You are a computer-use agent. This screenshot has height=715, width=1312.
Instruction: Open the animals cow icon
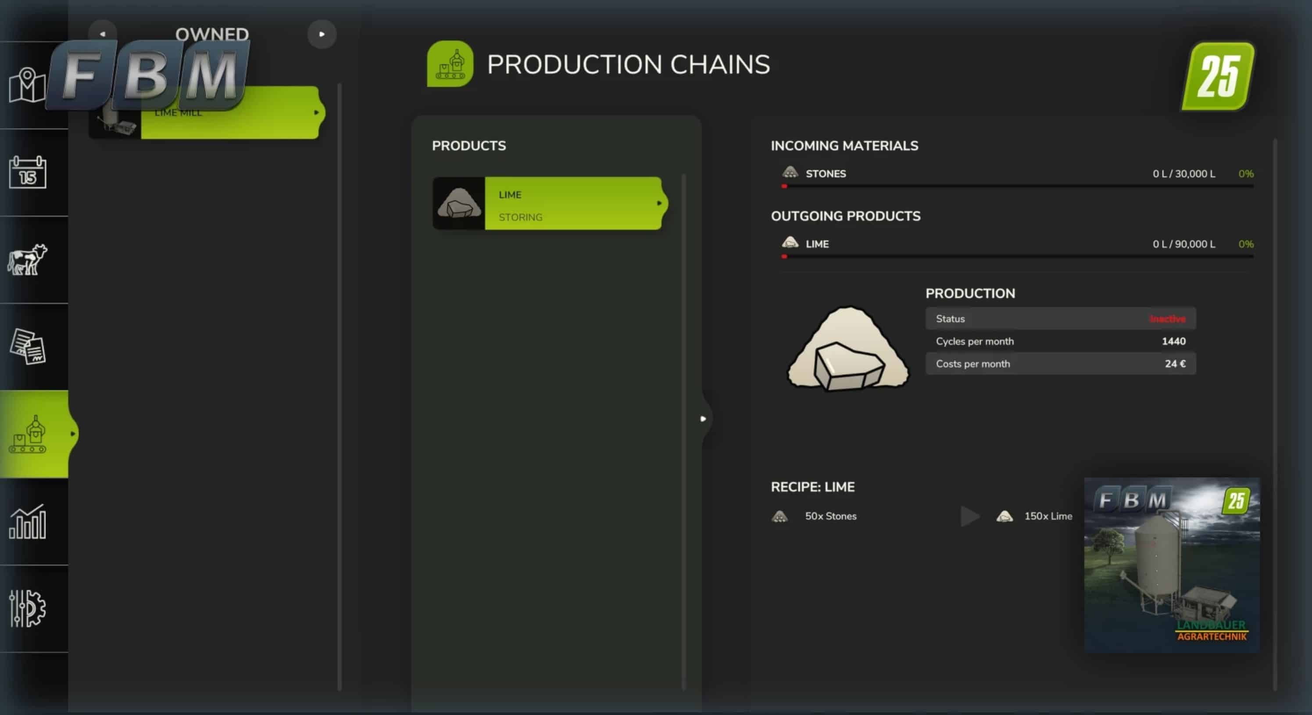(x=28, y=259)
